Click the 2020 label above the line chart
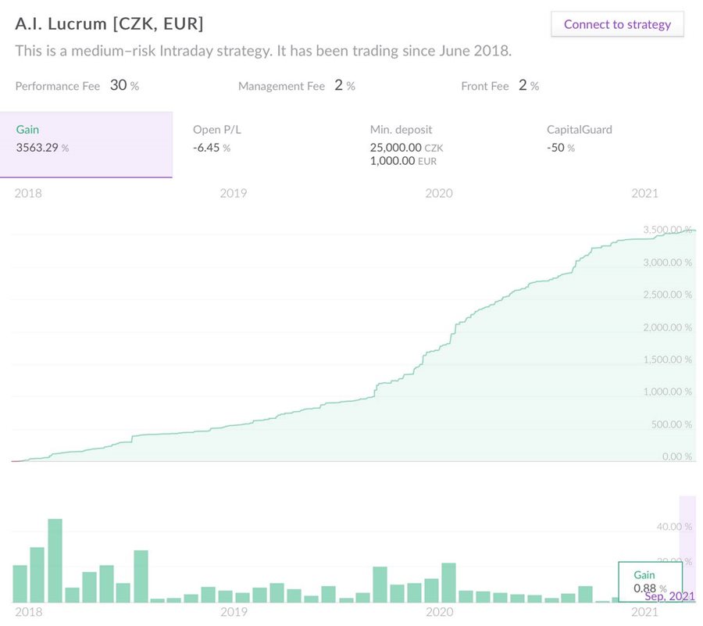Viewport: 703px width, 626px height. [x=439, y=193]
